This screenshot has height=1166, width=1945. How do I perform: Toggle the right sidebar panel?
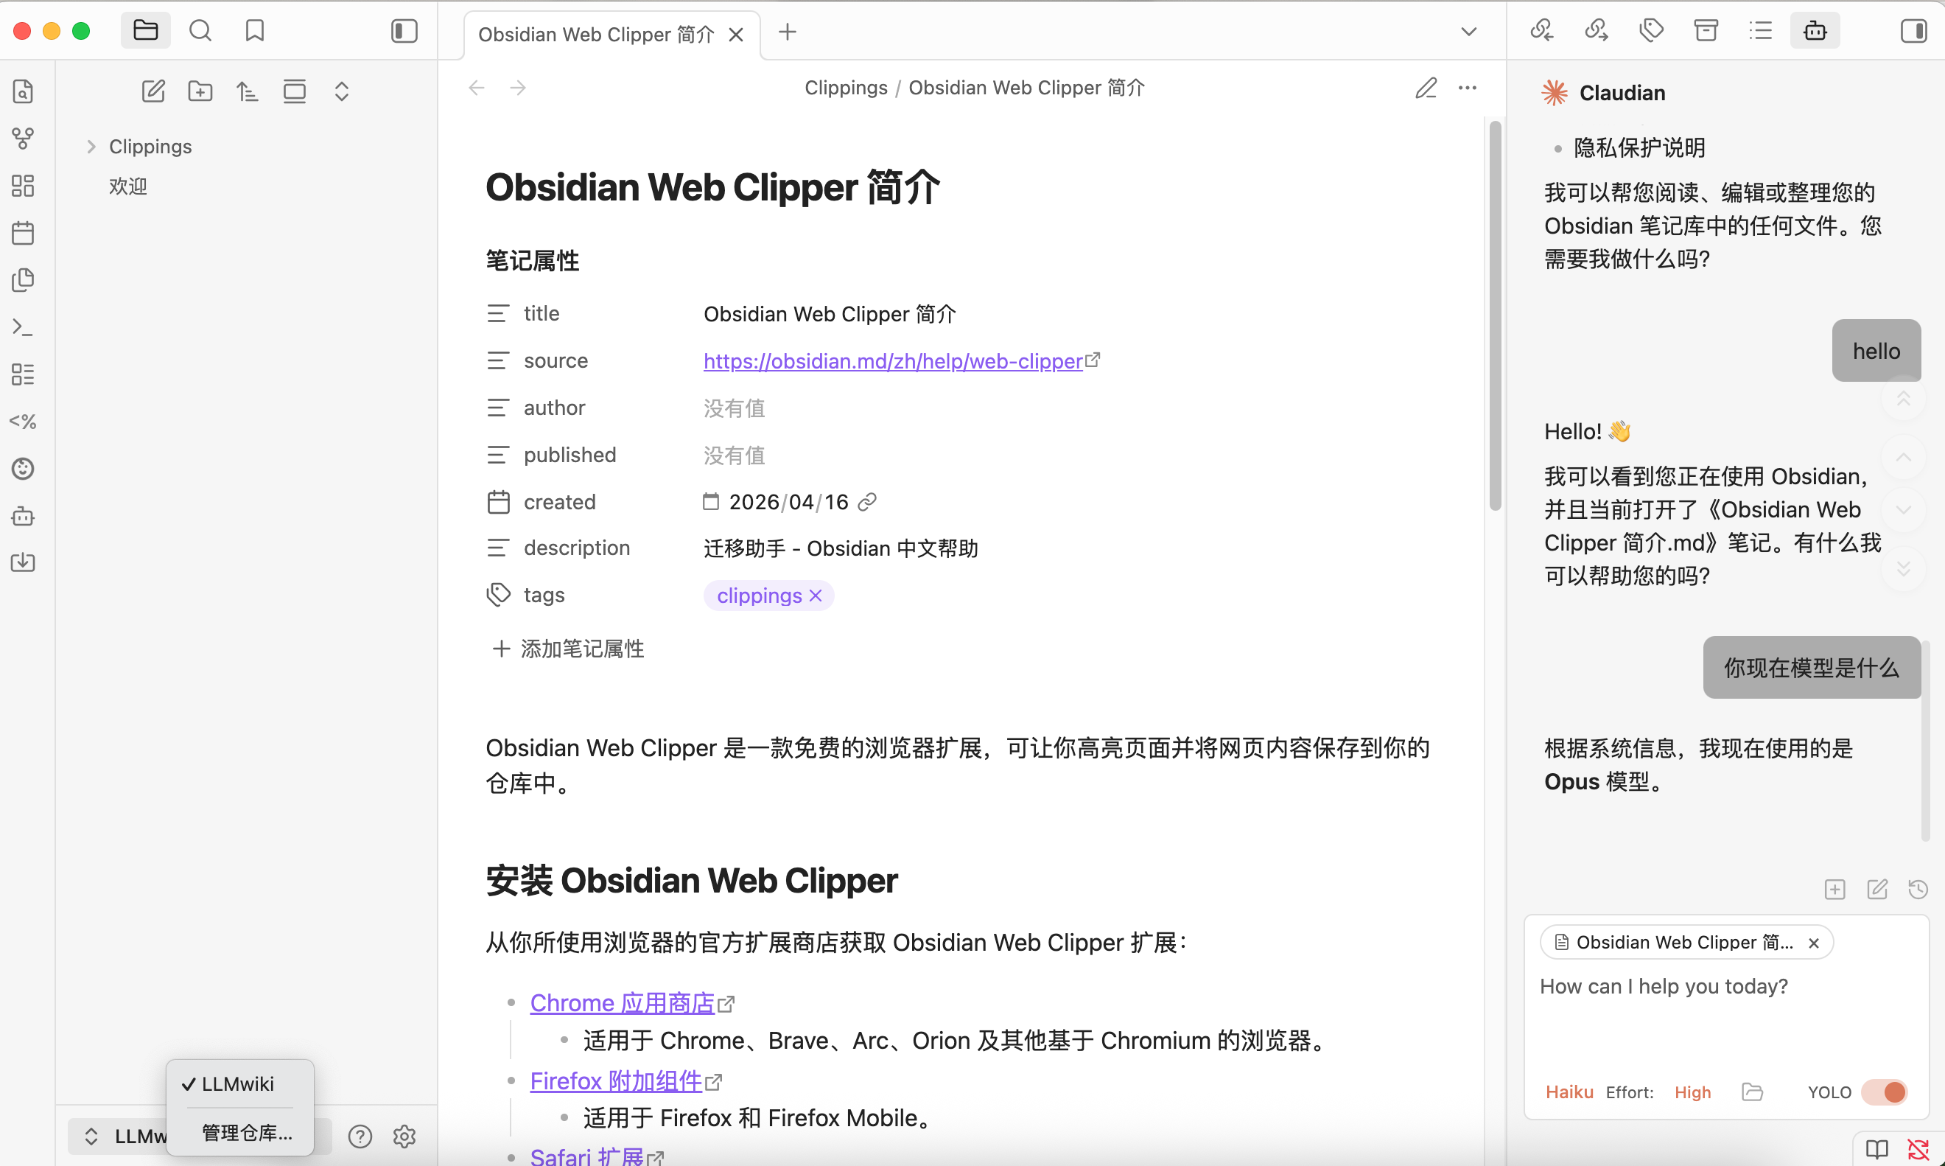pos(1913,31)
